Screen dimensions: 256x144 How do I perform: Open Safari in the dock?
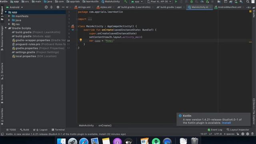(84, 141)
